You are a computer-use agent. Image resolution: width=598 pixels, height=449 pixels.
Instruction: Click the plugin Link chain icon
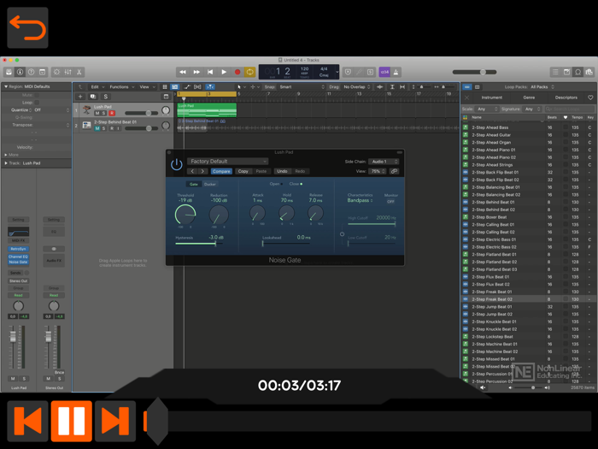(x=394, y=171)
